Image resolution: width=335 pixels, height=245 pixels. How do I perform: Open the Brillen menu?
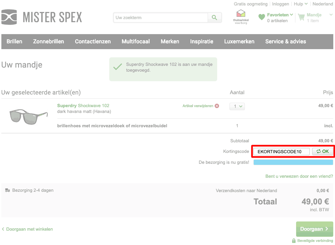pyautogui.click(x=14, y=41)
